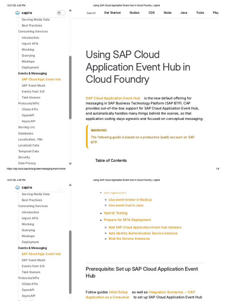Jump to Prepare for MTA Deployment
226x301 pixels.
127,220
